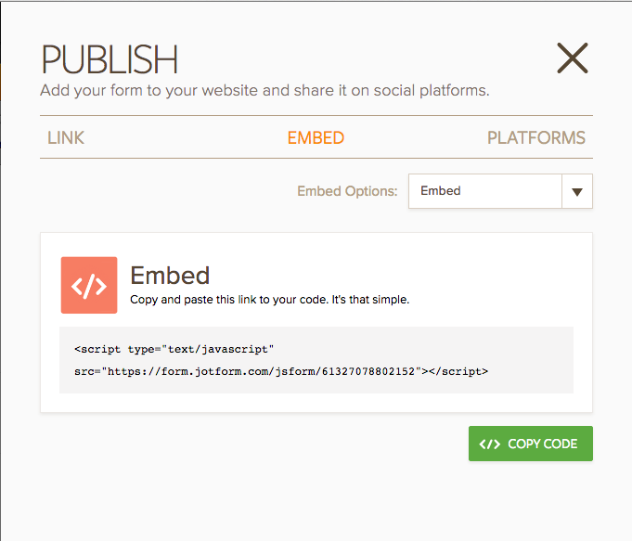Switch to the EMBED tab
Viewport: 632px width, 541px height.
[x=316, y=138]
